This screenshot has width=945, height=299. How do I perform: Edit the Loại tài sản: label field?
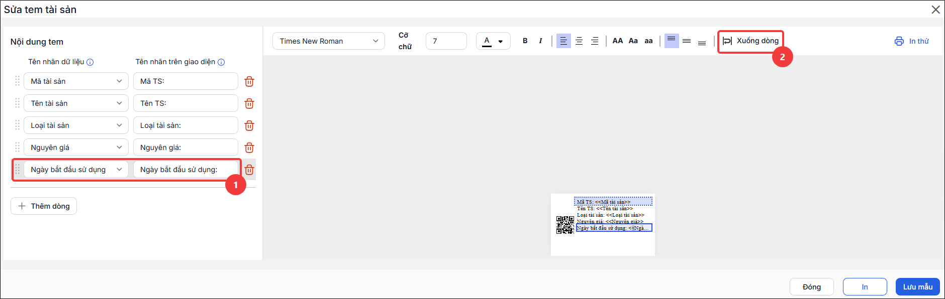pos(185,125)
